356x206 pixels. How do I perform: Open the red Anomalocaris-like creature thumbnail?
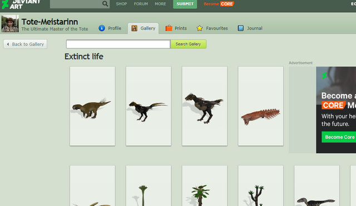click(x=261, y=106)
